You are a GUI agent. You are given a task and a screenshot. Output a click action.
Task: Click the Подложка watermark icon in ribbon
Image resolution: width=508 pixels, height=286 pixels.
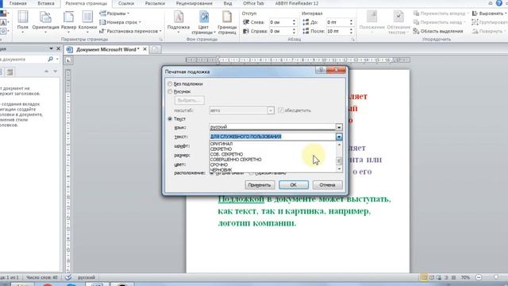[x=179, y=21]
